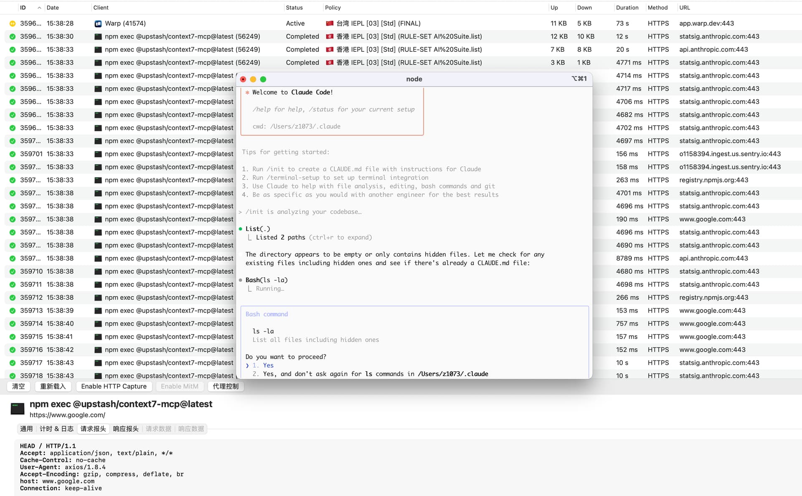
Task: Click sentry.io URL in the 158 ms row
Action: (730, 167)
